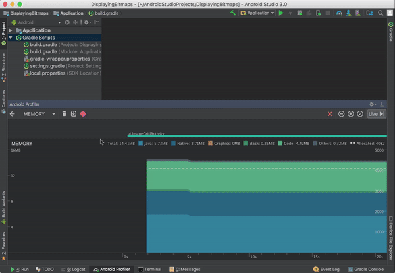Force garbage collection with the trash icon
395x273 pixels.
click(65, 114)
